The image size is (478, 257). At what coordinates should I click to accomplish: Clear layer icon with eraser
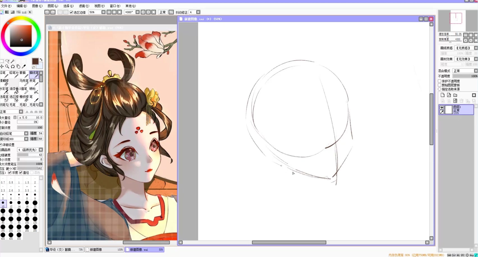pyautogui.click(x=455, y=101)
